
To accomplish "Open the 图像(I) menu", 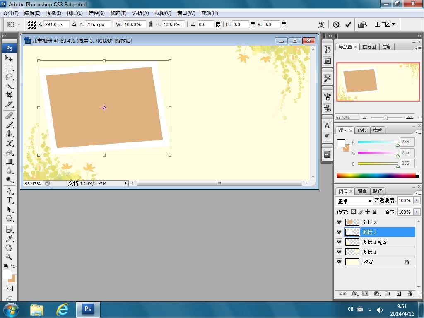I will (54, 13).
